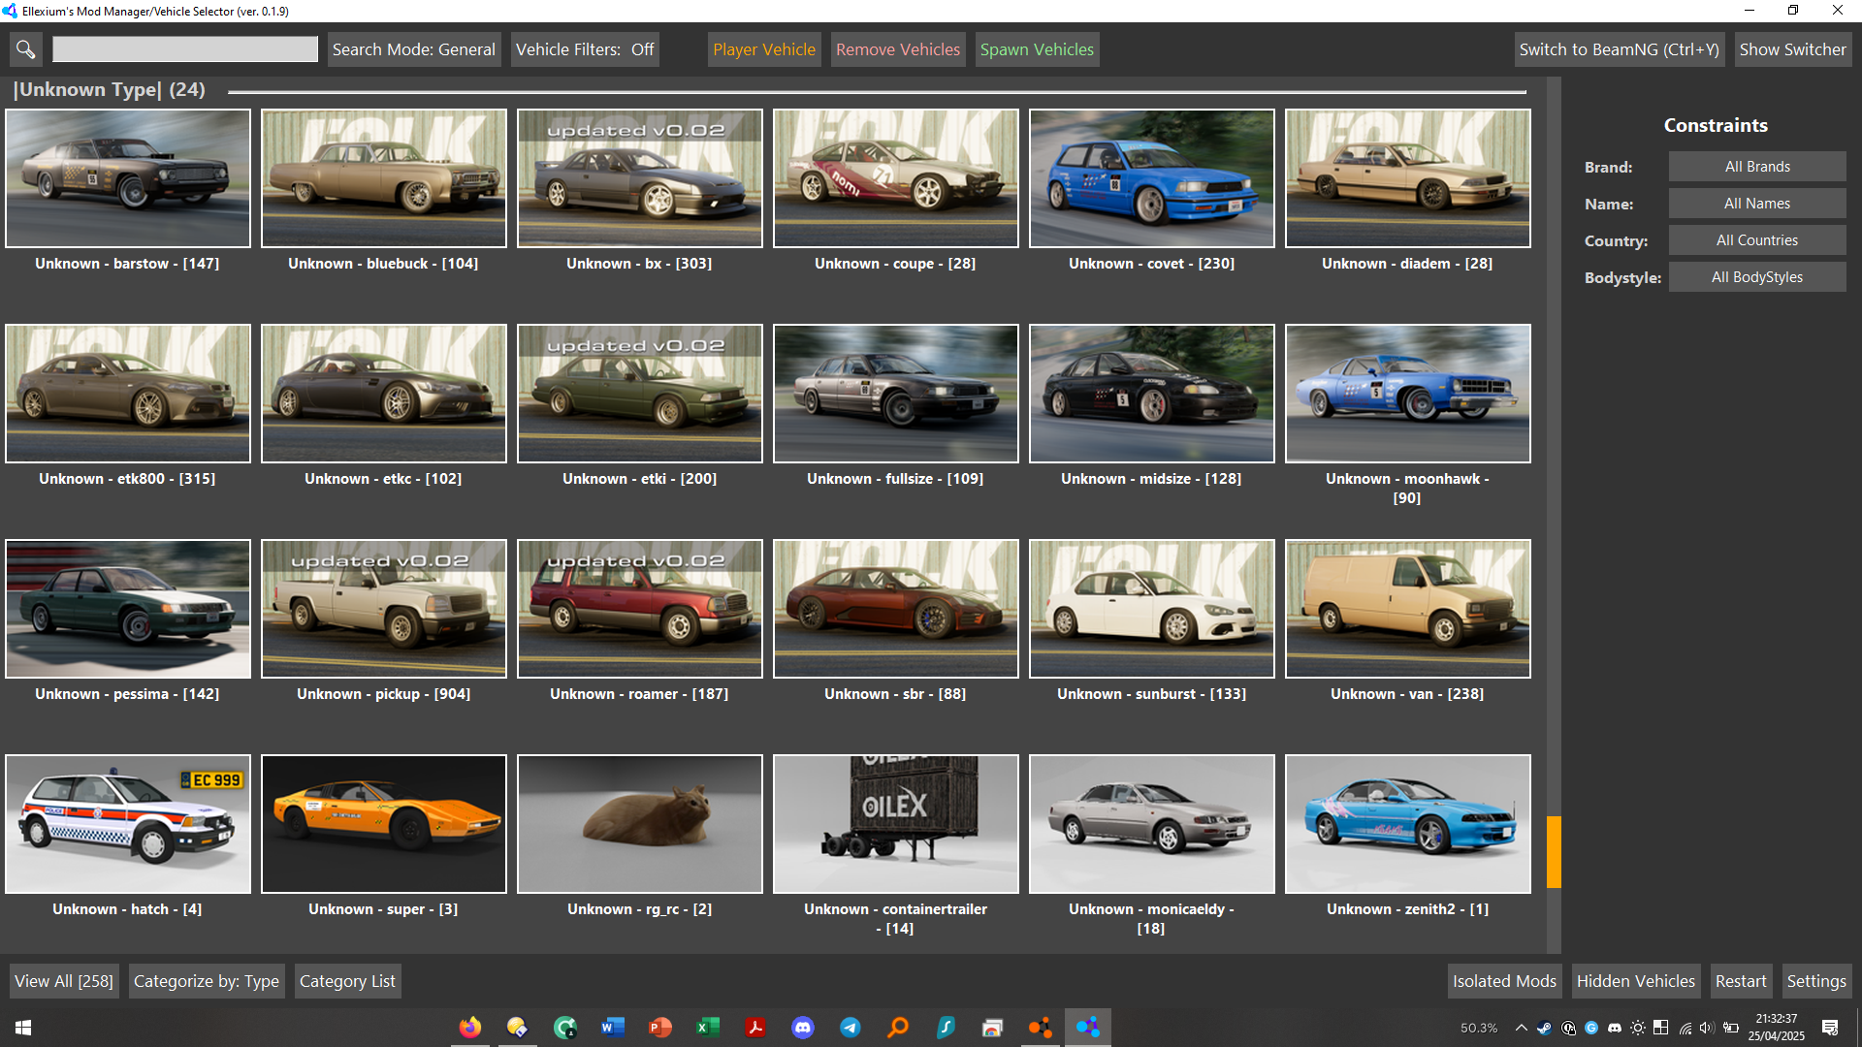The image size is (1862, 1047).
Task: Select the Spawn Vehicles mode
Action: coord(1036,49)
